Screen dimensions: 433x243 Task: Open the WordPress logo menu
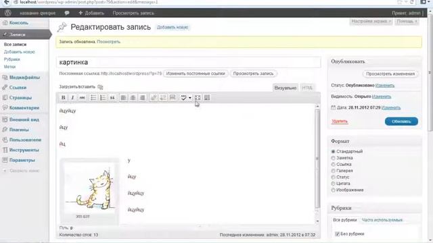(8, 13)
